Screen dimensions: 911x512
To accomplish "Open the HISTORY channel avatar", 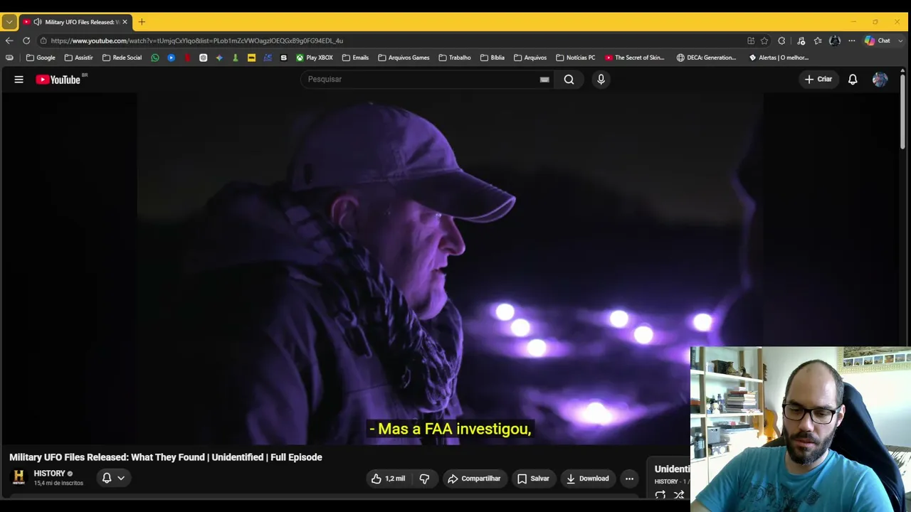I will click(x=19, y=477).
